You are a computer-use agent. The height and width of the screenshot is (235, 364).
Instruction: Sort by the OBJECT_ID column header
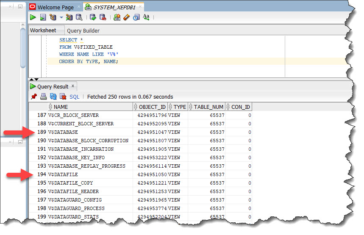click(x=150, y=107)
